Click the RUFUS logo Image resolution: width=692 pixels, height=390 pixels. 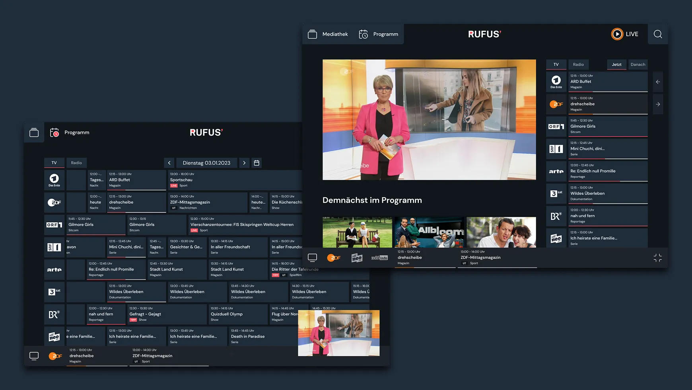484,34
